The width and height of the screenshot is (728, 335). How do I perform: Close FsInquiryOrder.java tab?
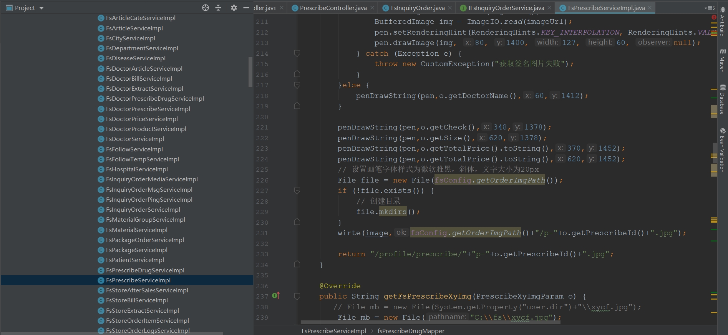tap(450, 8)
